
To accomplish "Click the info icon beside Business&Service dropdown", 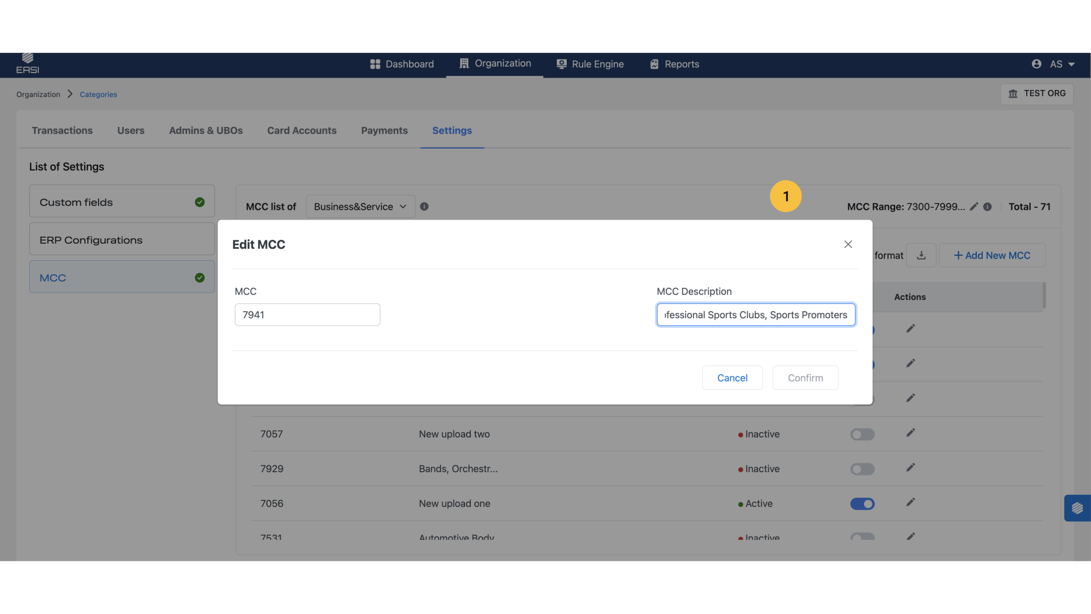I will 424,207.
